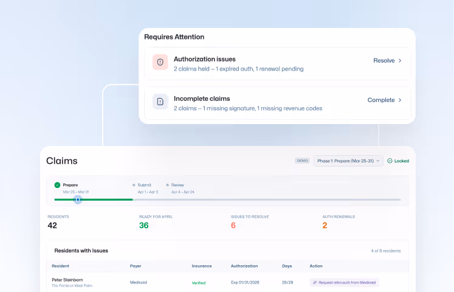Click the Authorization column header
Viewport: 454px width, 292px height.
(244, 266)
